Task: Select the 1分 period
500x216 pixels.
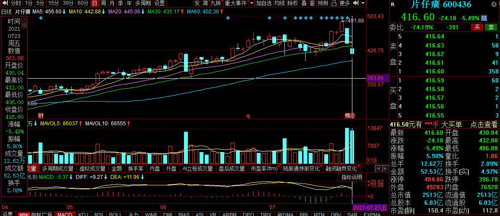Action: [29, 3]
